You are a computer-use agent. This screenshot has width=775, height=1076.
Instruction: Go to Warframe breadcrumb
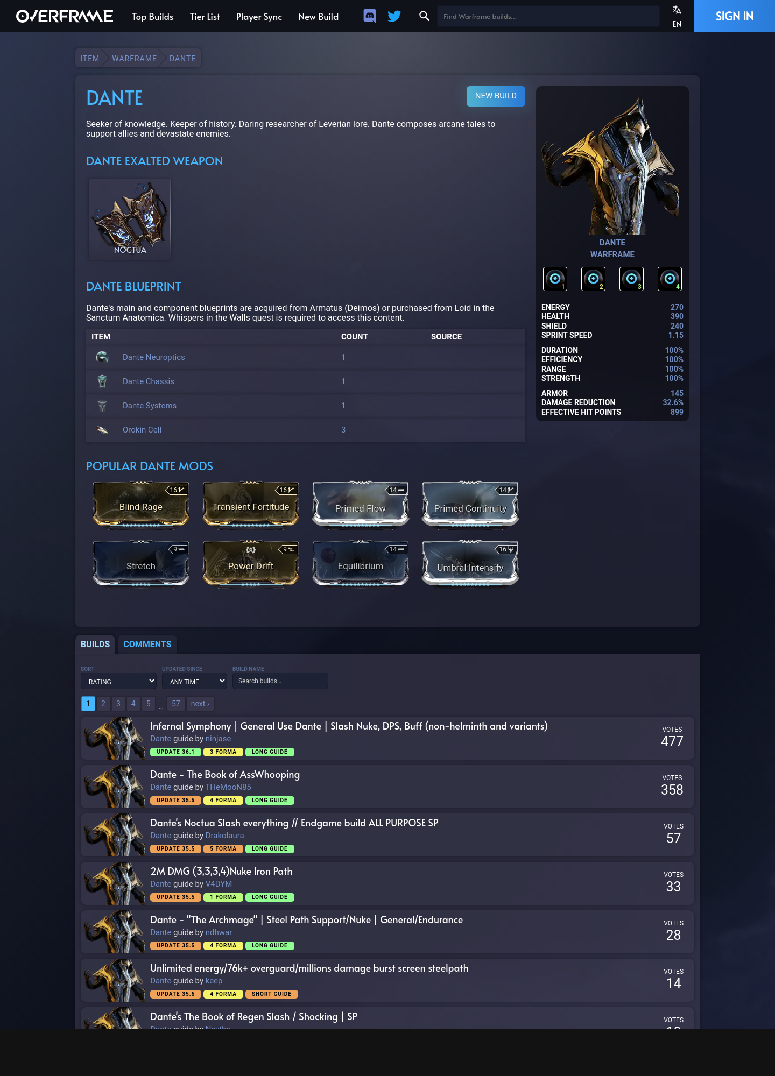(135, 59)
